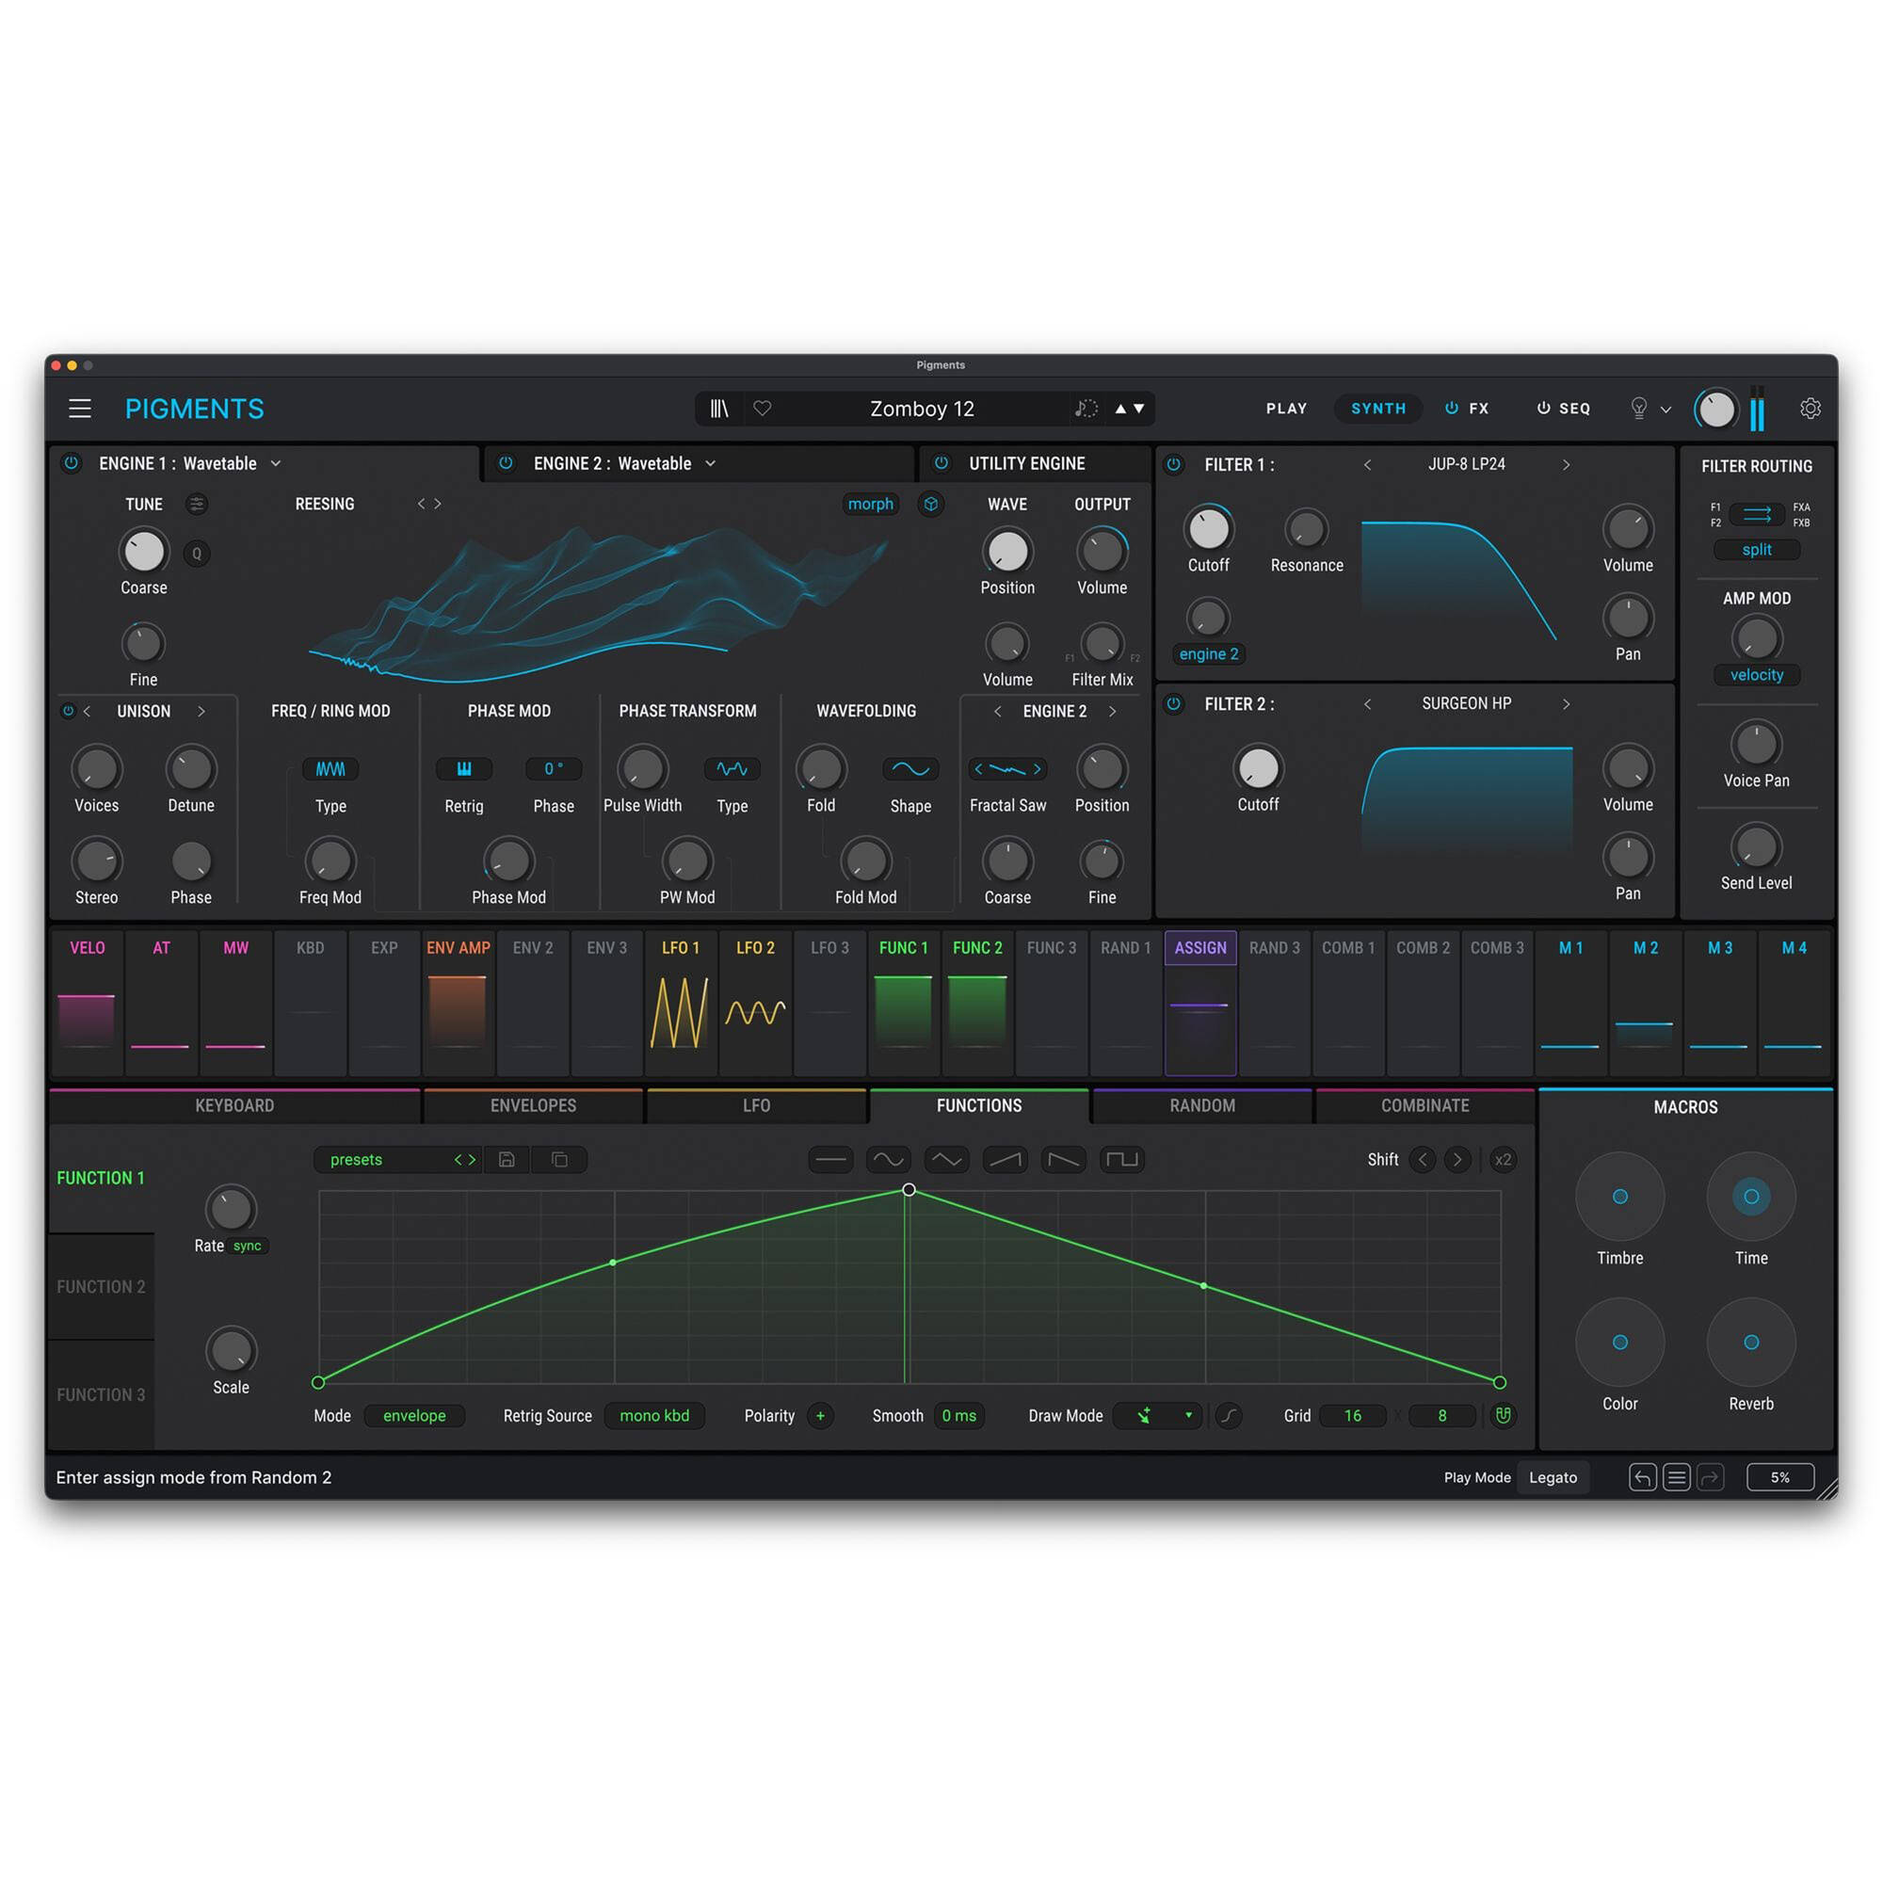Viewport: 1883px width, 1883px height.
Task: Shift the function left
Action: click(x=1423, y=1159)
